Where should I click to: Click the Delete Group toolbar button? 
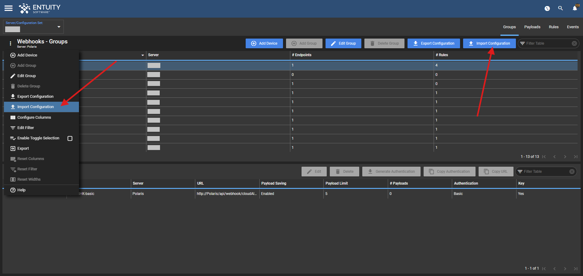click(384, 43)
